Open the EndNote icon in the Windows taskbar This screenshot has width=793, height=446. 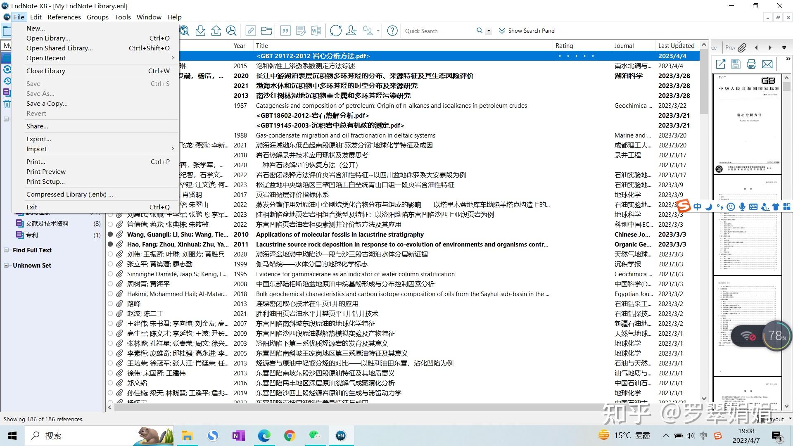pos(341,436)
